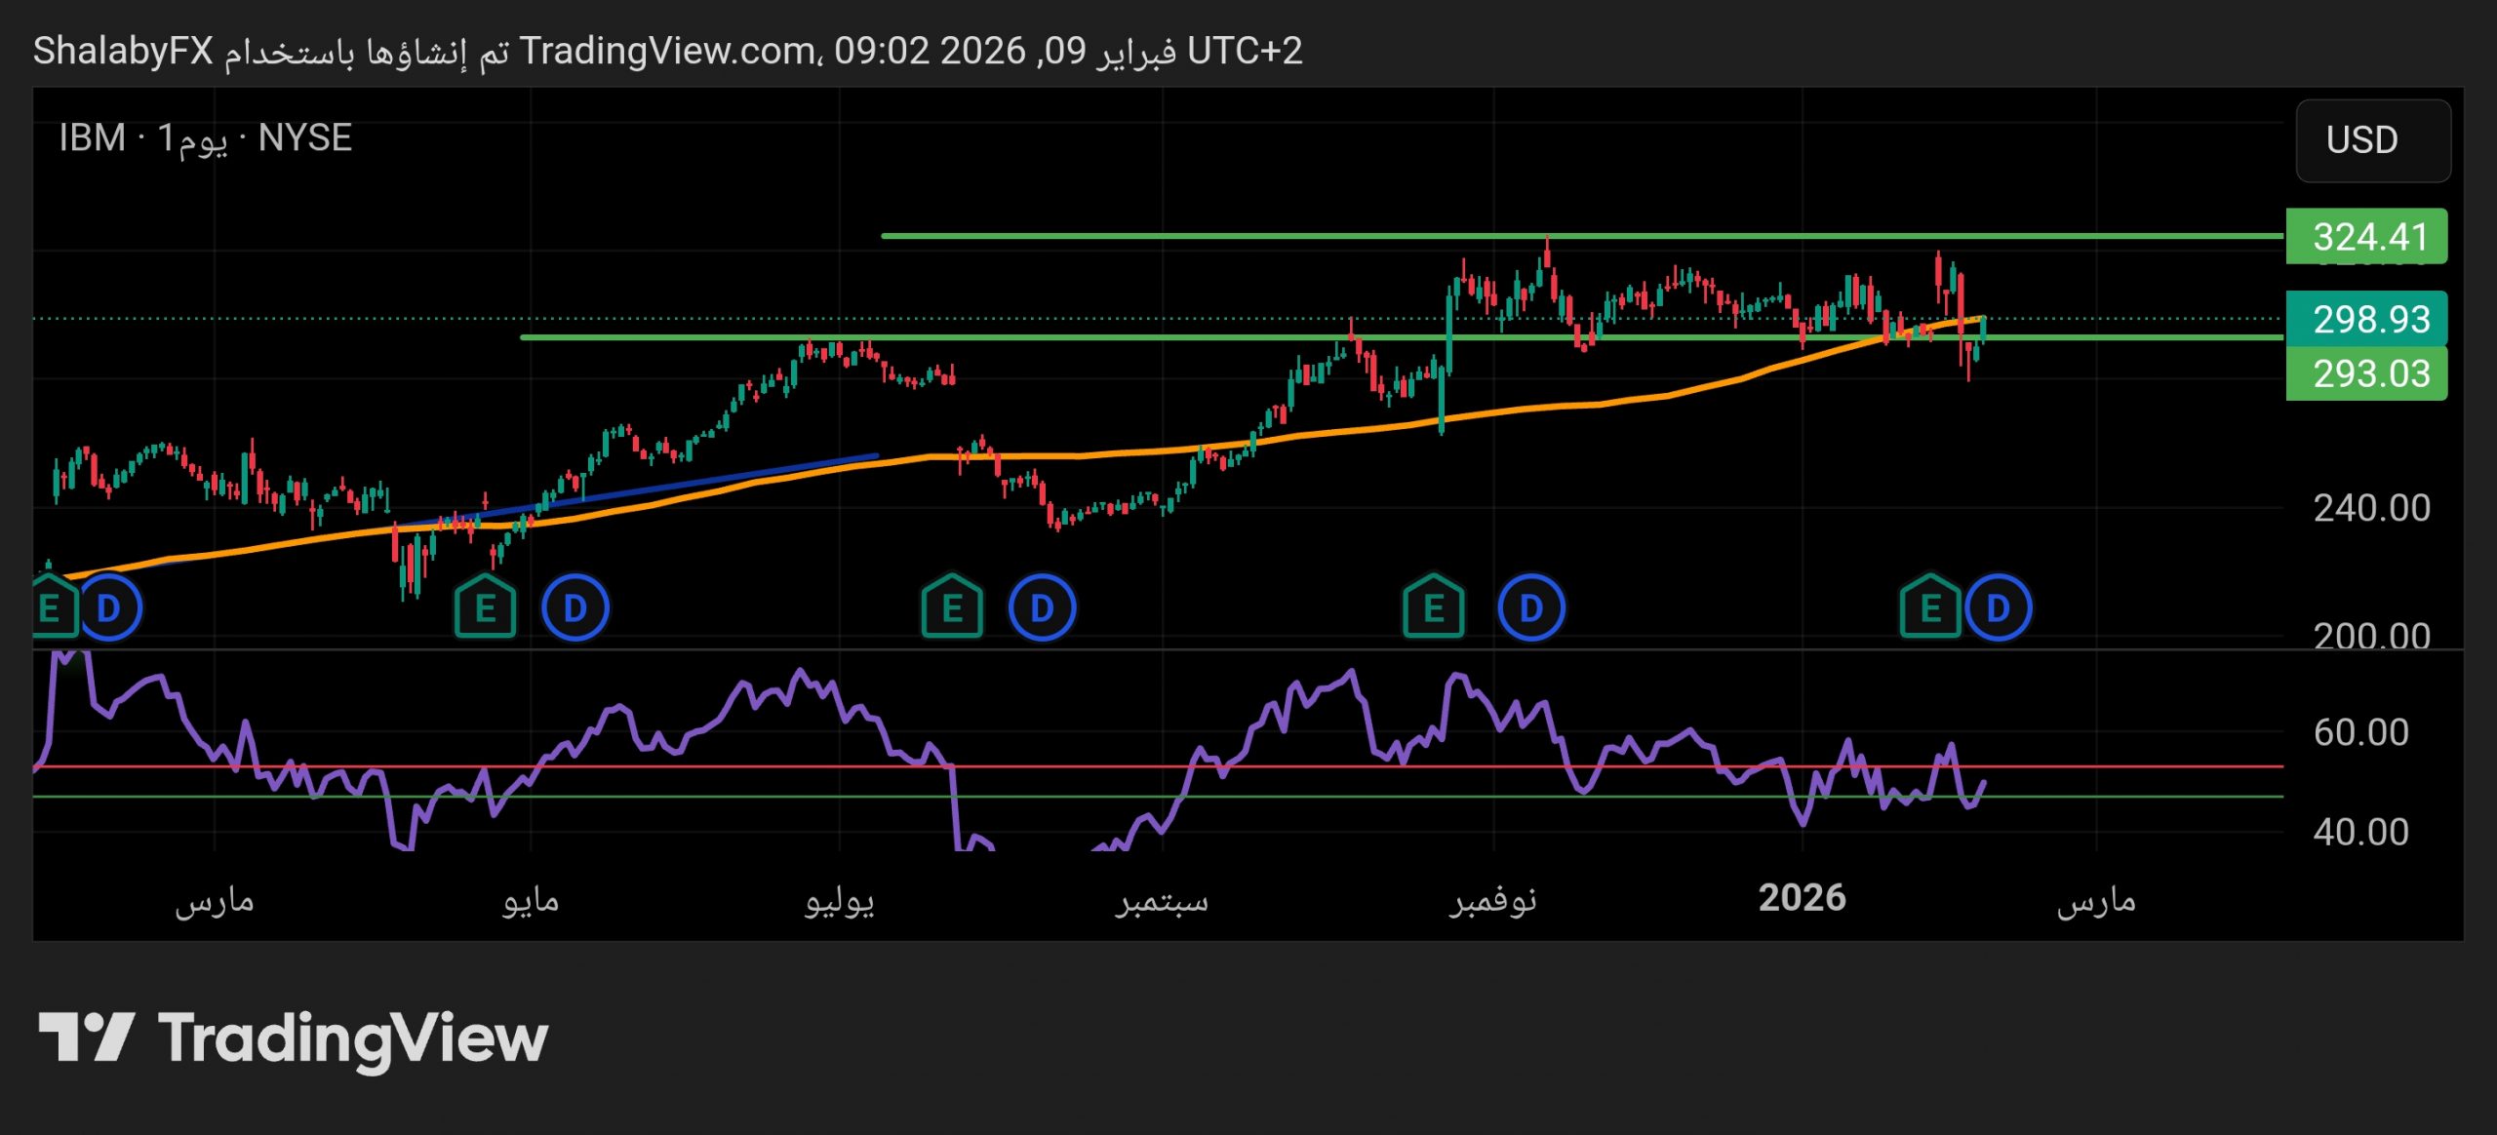Image resolution: width=2497 pixels, height=1135 pixels.
Task: Click the dividend D marker near November
Action: click(1531, 607)
